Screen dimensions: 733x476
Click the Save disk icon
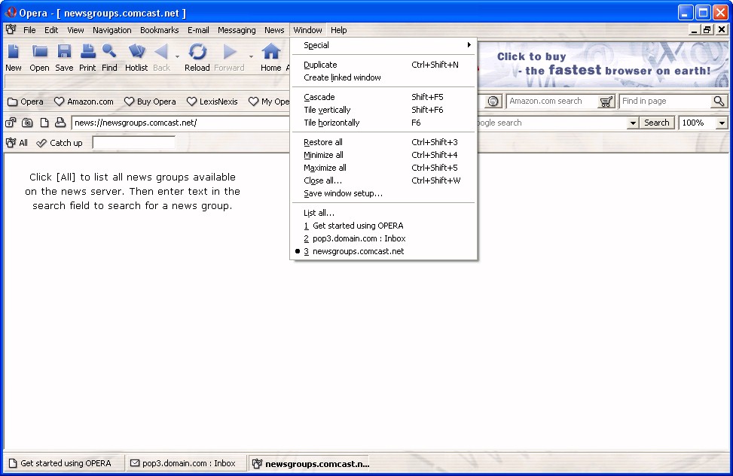64,52
